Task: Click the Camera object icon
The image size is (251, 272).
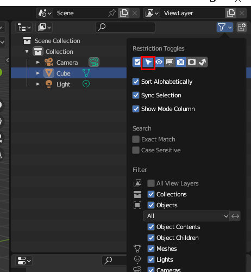Action: coord(49,62)
